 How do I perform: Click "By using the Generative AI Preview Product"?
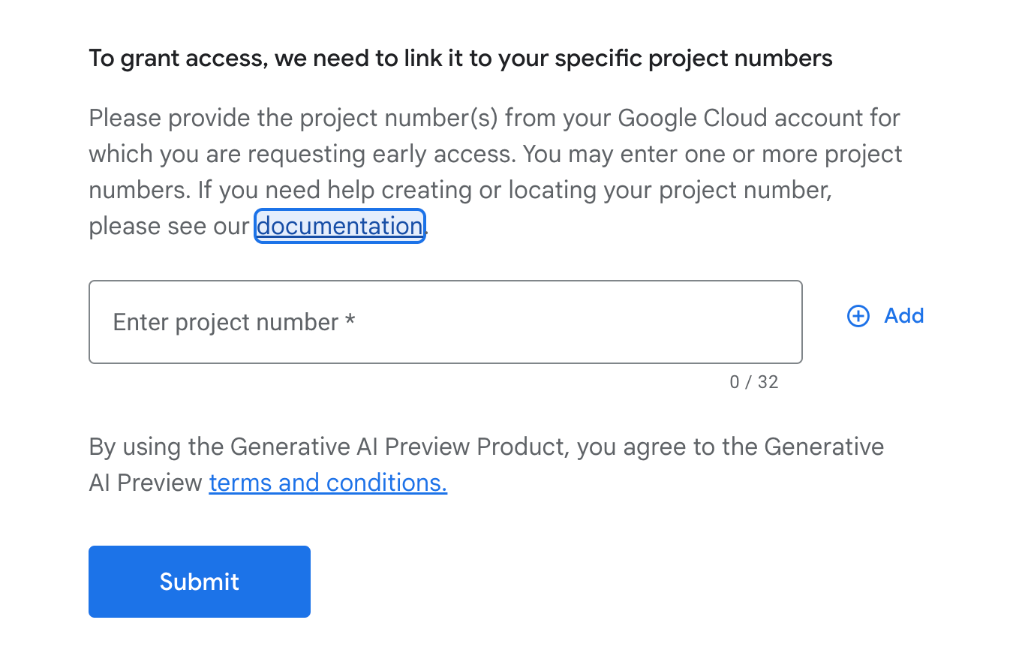(323, 447)
